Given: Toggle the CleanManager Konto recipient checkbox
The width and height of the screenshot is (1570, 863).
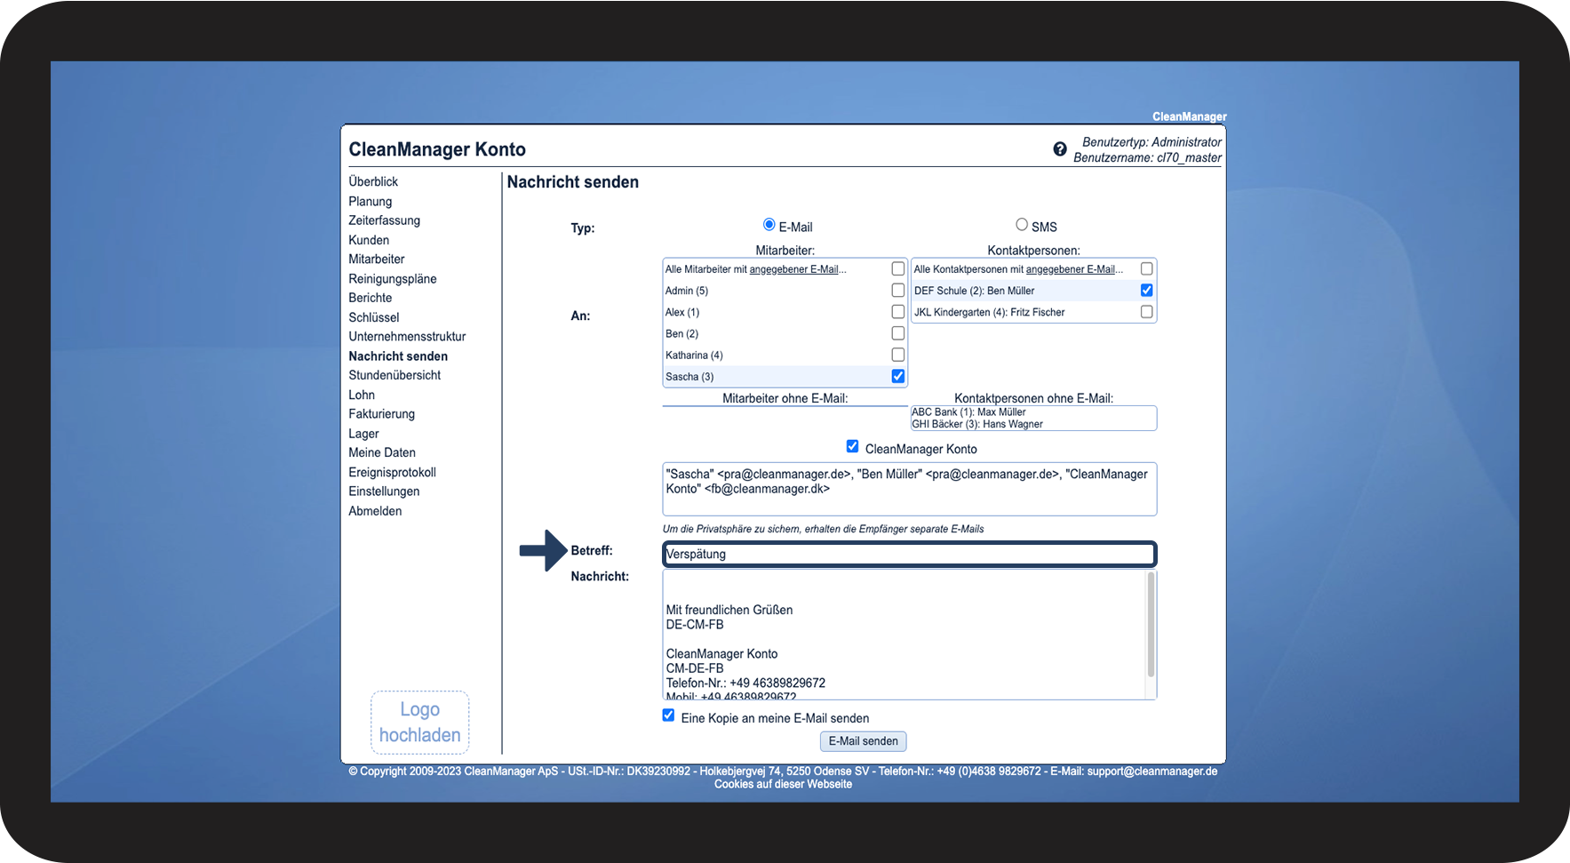Looking at the screenshot, I should (x=852, y=447).
